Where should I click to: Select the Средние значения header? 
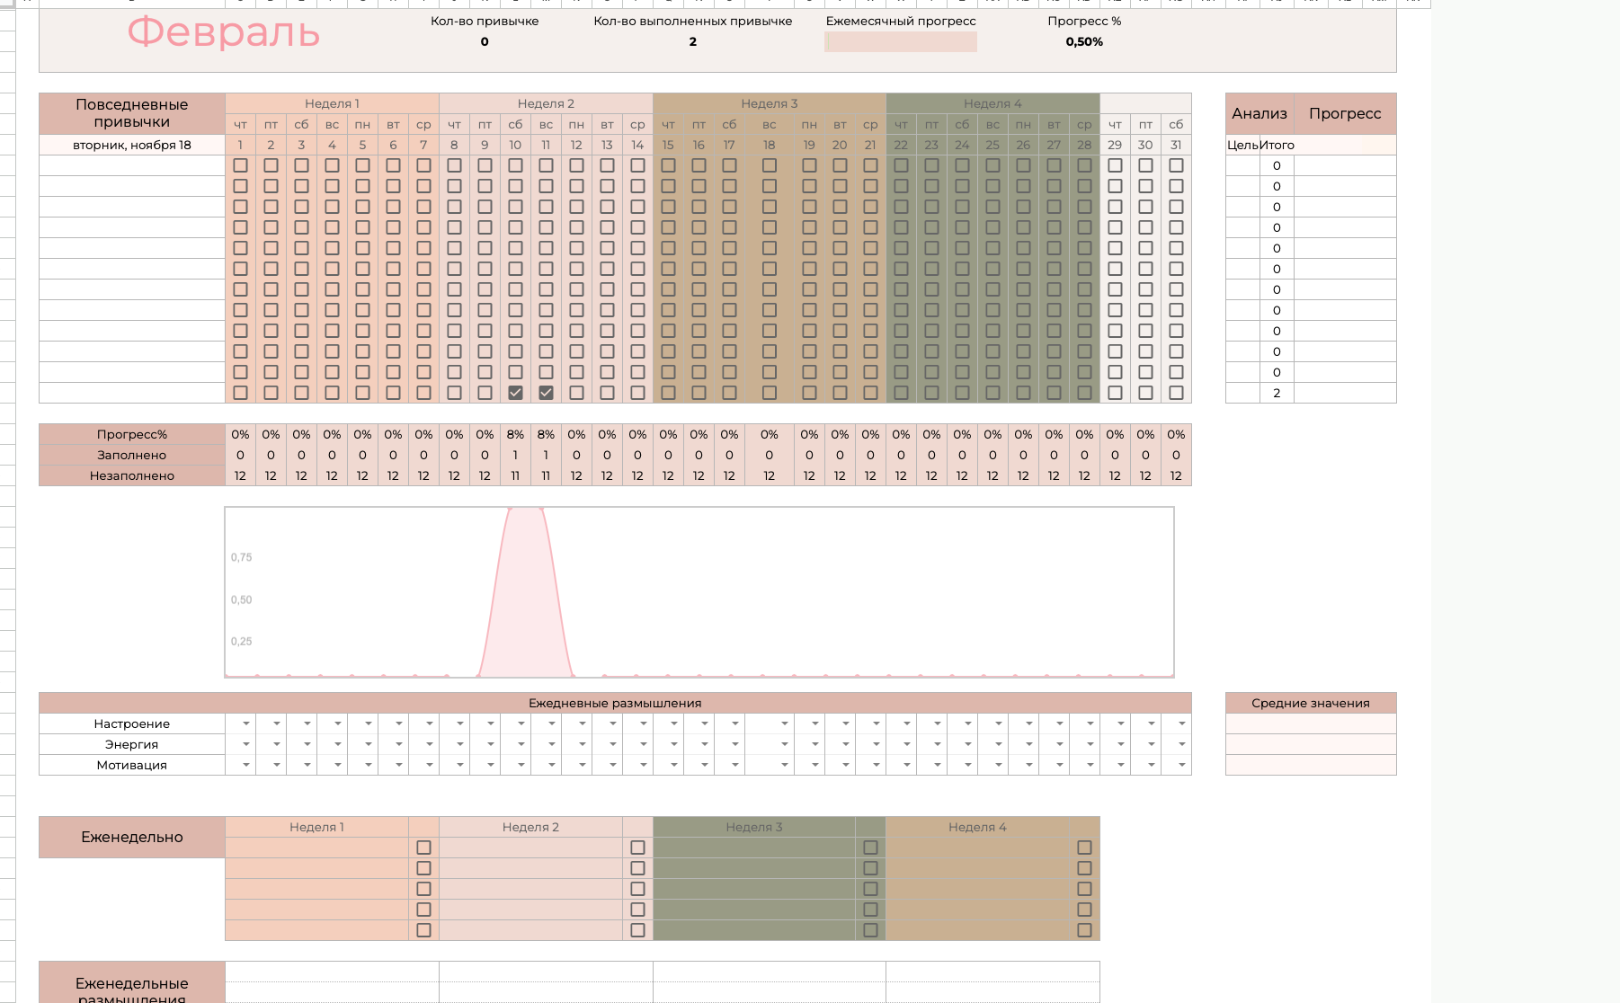coord(1310,703)
